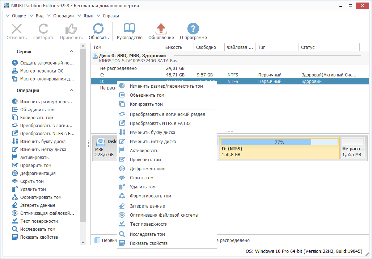Click the Свободно column header

click(209, 47)
